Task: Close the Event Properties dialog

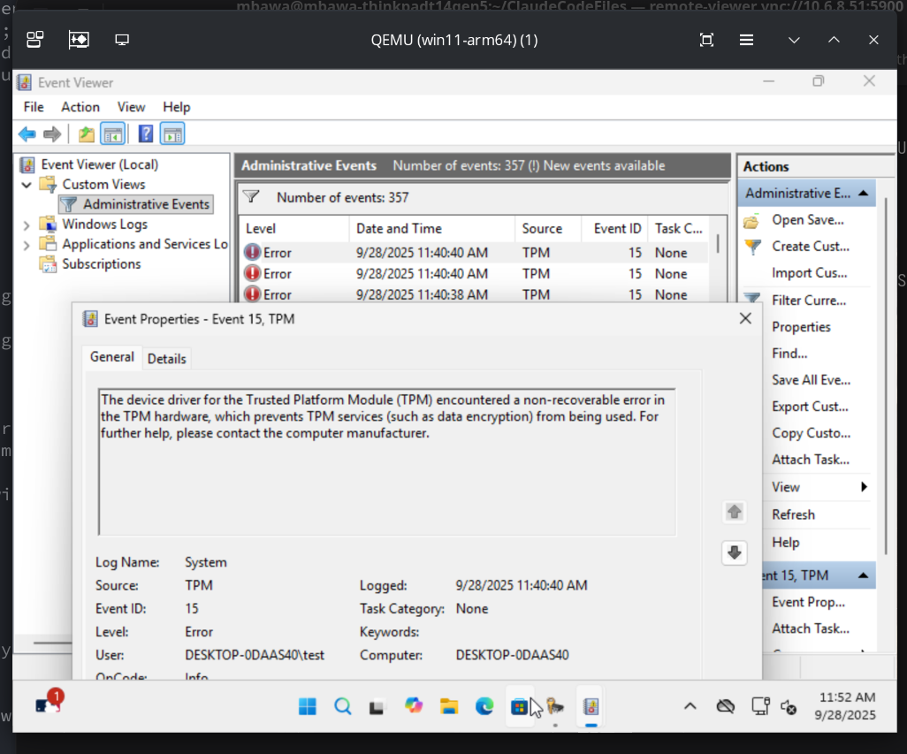Action: pyautogui.click(x=745, y=318)
